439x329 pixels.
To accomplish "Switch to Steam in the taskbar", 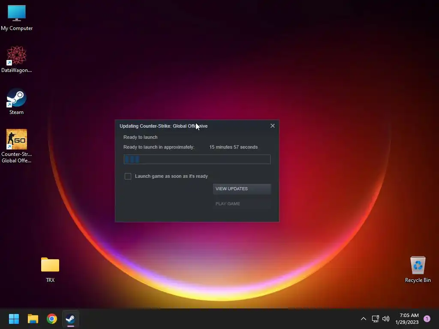I will point(71,319).
